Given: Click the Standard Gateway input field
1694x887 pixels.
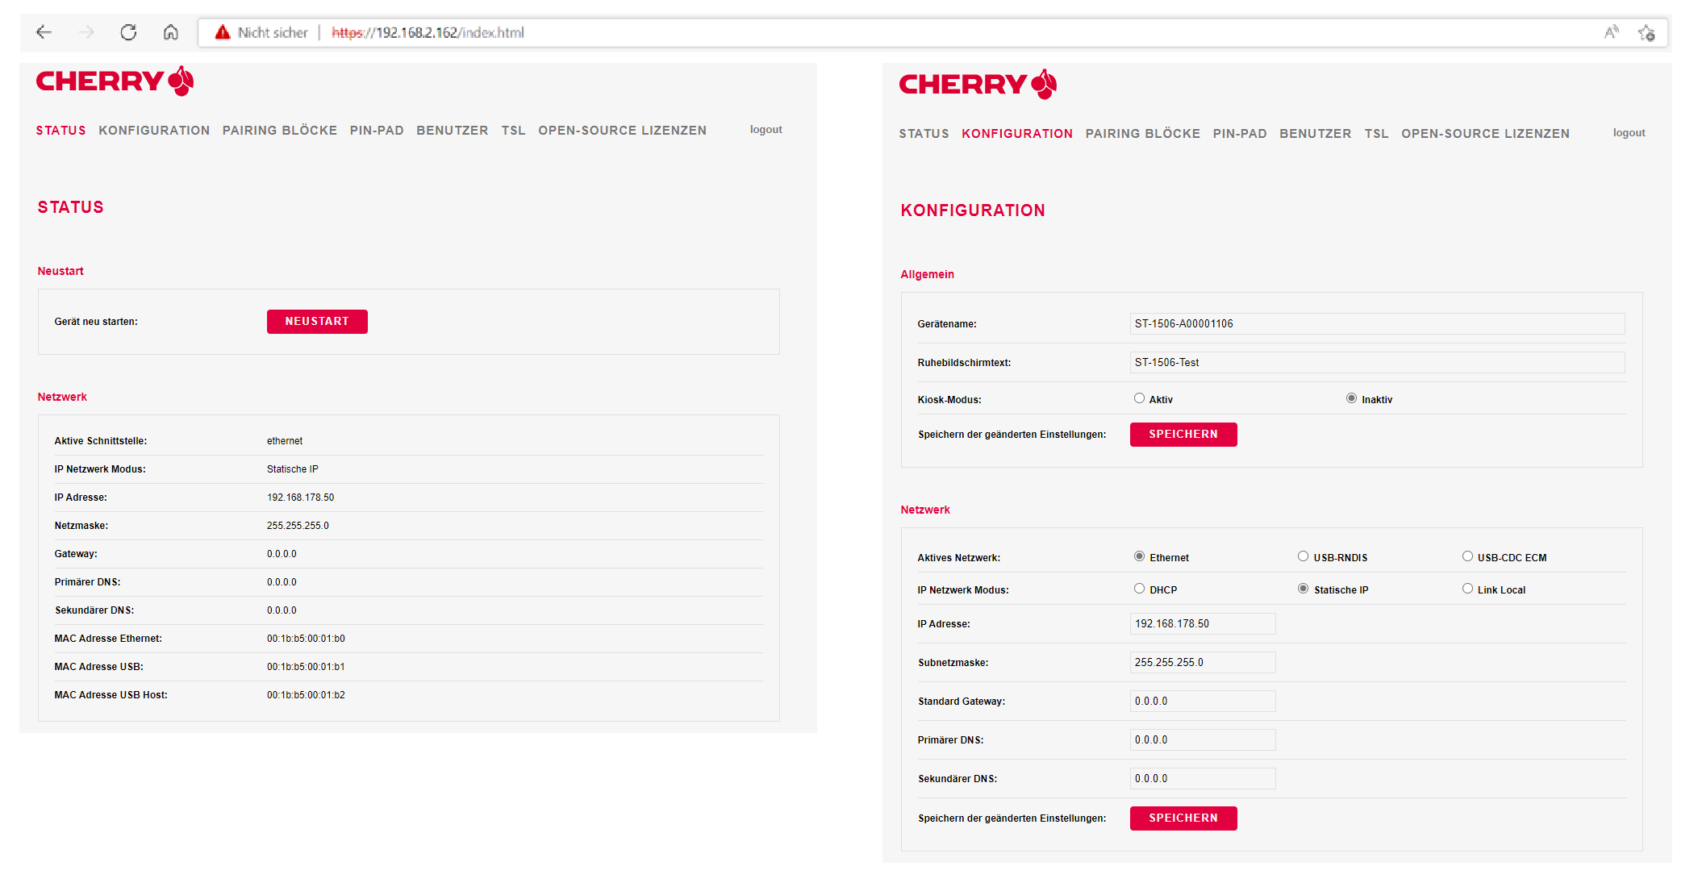Looking at the screenshot, I should pyautogui.click(x=1202, y=702).
